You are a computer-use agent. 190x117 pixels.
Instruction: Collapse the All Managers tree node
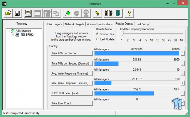pyautogui.click(x=8, y=31)
